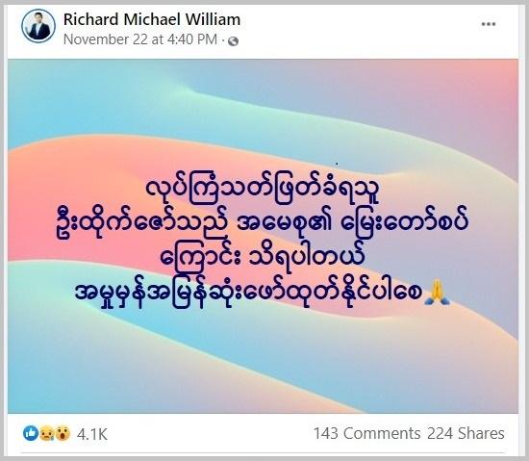
Task: View the 224 Shares list
Action: (x=466, y=433)
